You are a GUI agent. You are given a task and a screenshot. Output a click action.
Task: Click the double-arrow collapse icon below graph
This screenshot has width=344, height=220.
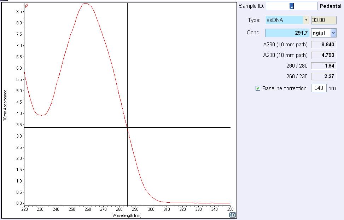click(232, 215)
